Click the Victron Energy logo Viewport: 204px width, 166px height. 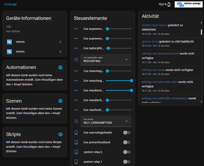tap(188, 4)
